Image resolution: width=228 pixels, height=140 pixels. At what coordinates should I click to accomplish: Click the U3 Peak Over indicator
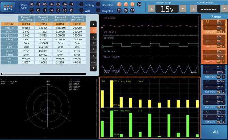[45, 4]
